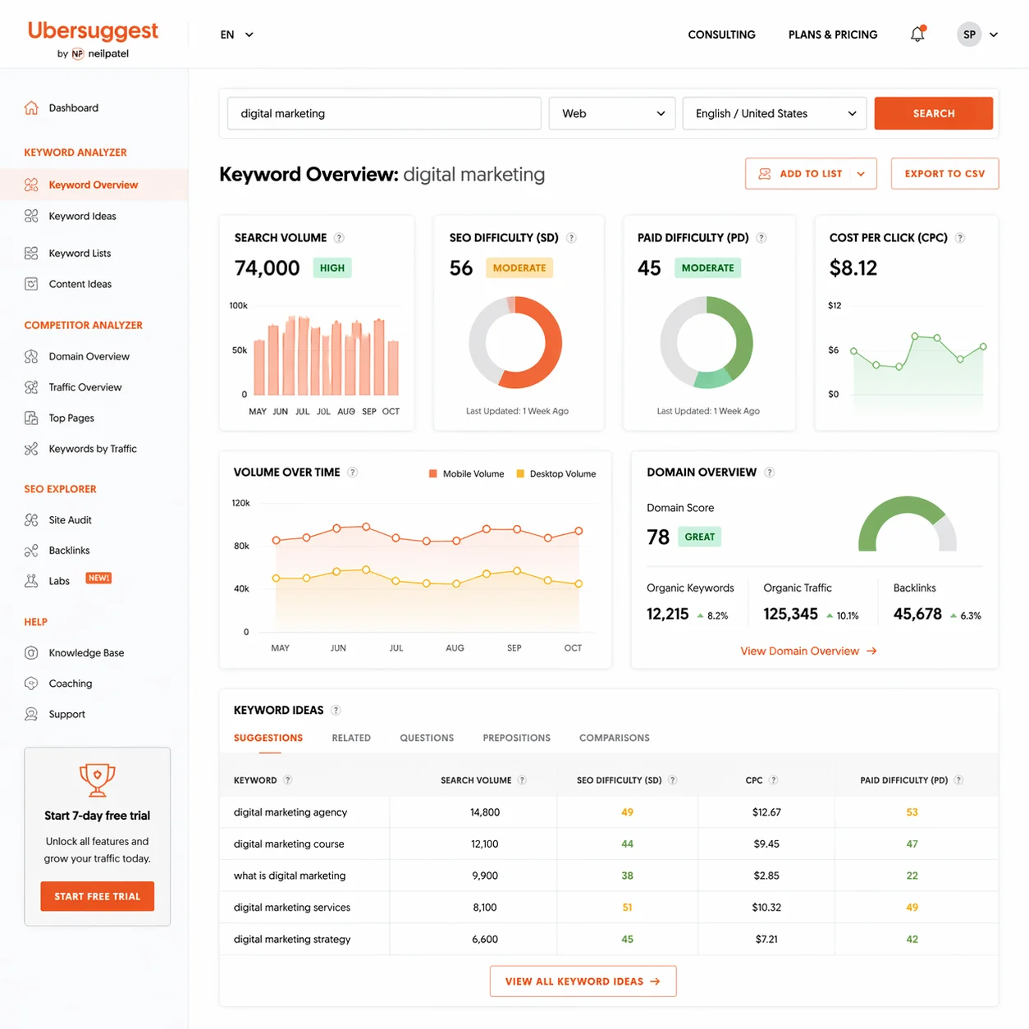Click the Export to CSV button
Viewport: 1029px width, 1029px height.
[944, 174]
